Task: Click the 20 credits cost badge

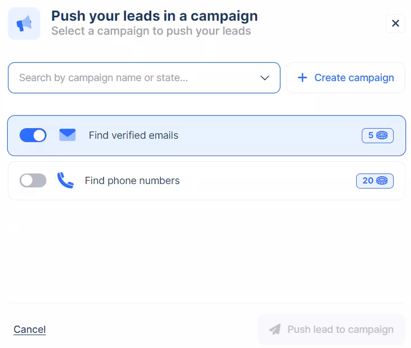Action: 374,181
